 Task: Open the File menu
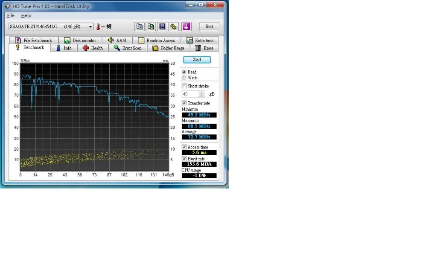point(11,16)
